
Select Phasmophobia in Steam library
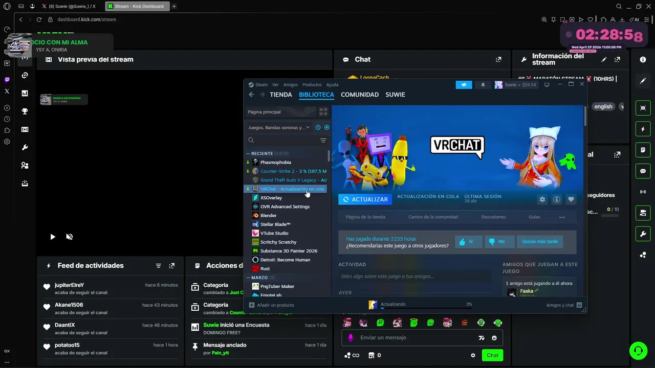tap(275, 163)
